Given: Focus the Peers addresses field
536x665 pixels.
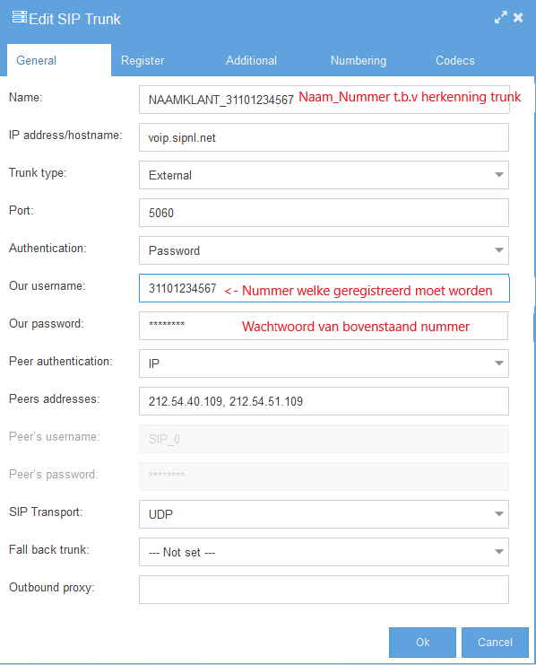Looking at the screenshot, I should pyautogui.click(x=324, y=401).
